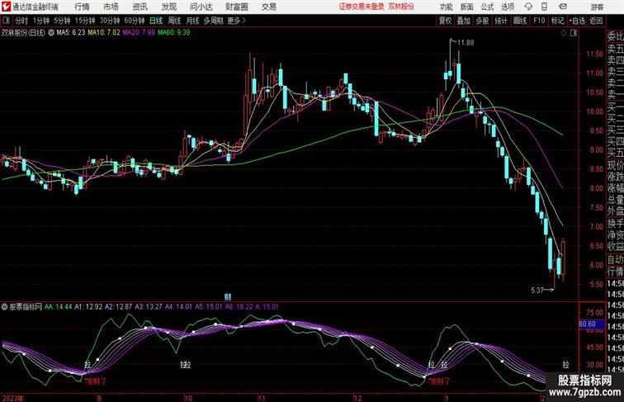Image resolution: width=624 pixels, height=402 pixels.
Task: Switch to the 15分钟 period tab
Action: pos(85,21)
